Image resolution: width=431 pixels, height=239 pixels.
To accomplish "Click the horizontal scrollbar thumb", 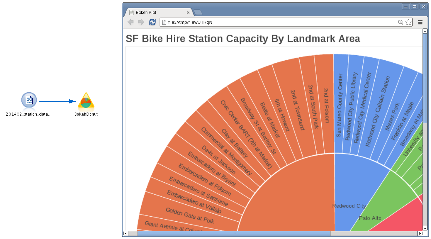I will 234,234.
